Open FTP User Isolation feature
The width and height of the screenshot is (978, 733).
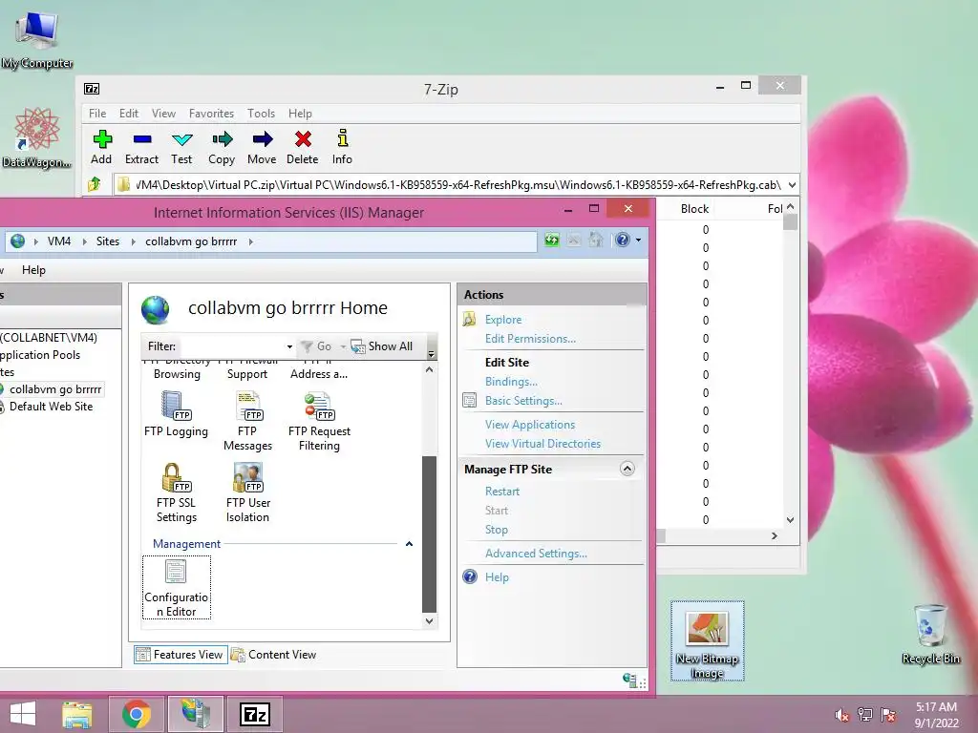[x=247, y=492]
